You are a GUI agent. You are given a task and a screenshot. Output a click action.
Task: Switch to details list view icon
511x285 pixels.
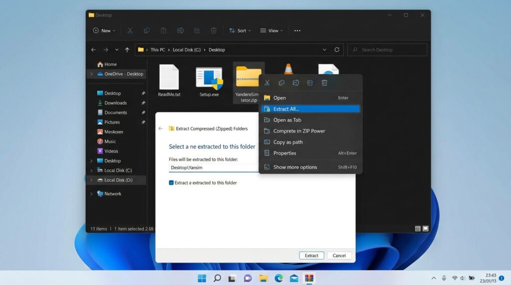417,229
